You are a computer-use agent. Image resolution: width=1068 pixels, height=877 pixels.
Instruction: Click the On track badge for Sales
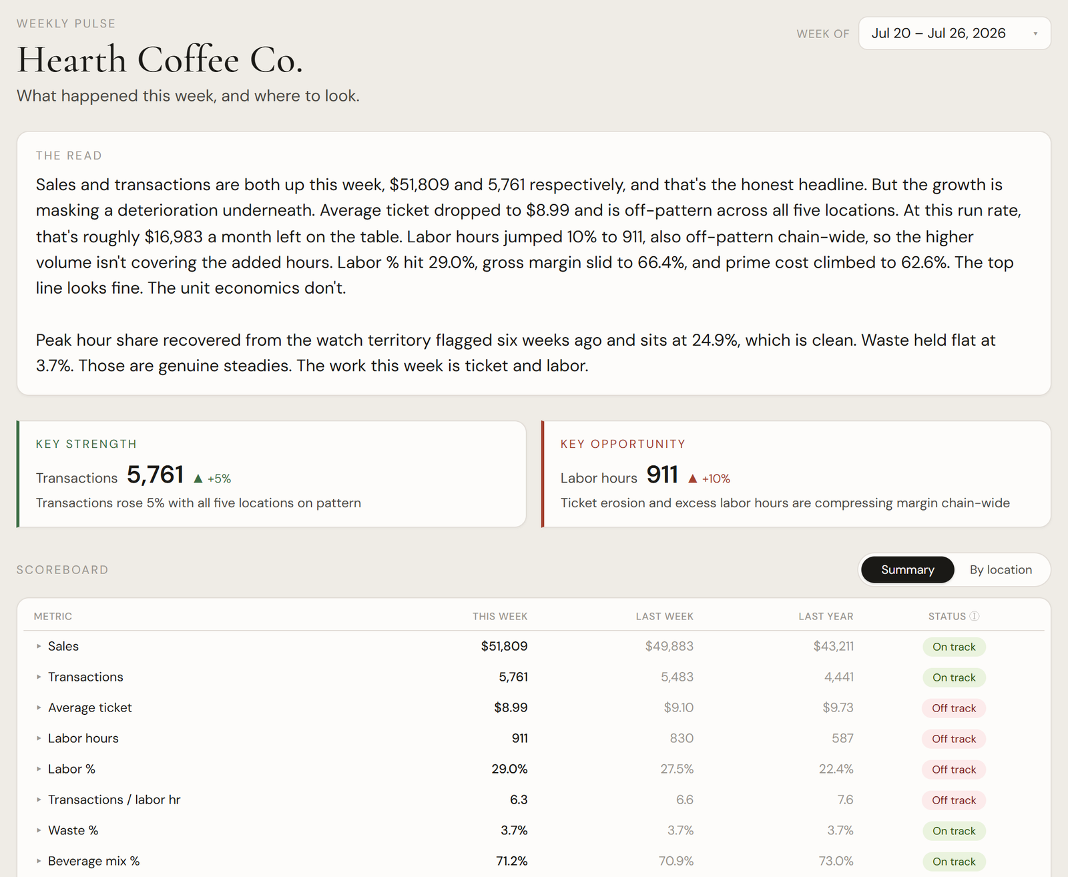pyautogui.click(x=954, y=647)
